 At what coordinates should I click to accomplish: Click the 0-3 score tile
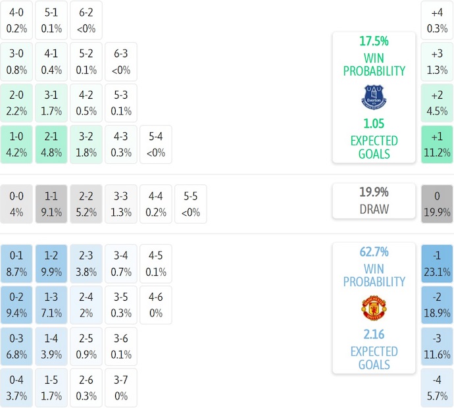click(17, 346)
